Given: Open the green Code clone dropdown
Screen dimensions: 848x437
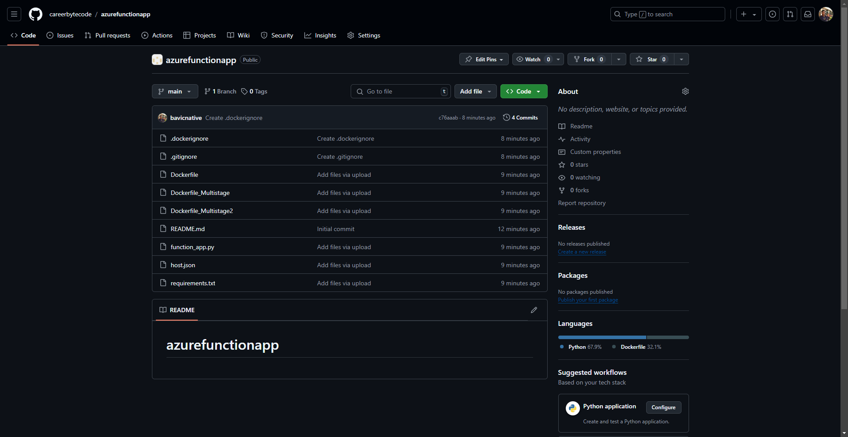Looking at the screenshot, I should click(x=524, y=91).
